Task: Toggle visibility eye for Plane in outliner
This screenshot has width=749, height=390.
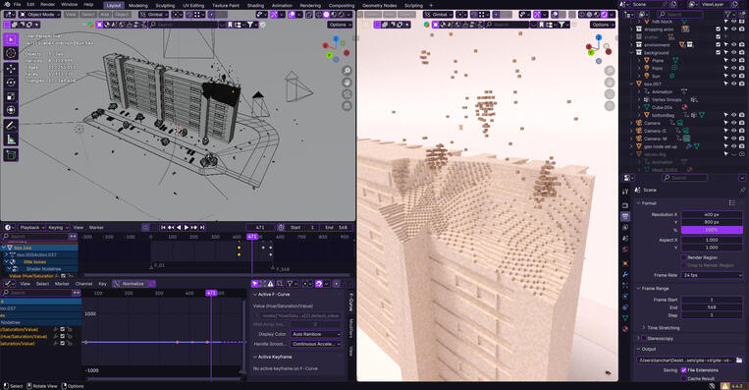Action: [x=733, y=61]
